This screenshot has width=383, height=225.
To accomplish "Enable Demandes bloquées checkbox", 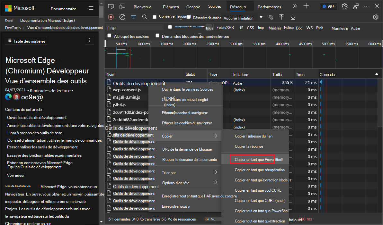I will point(157,36).
